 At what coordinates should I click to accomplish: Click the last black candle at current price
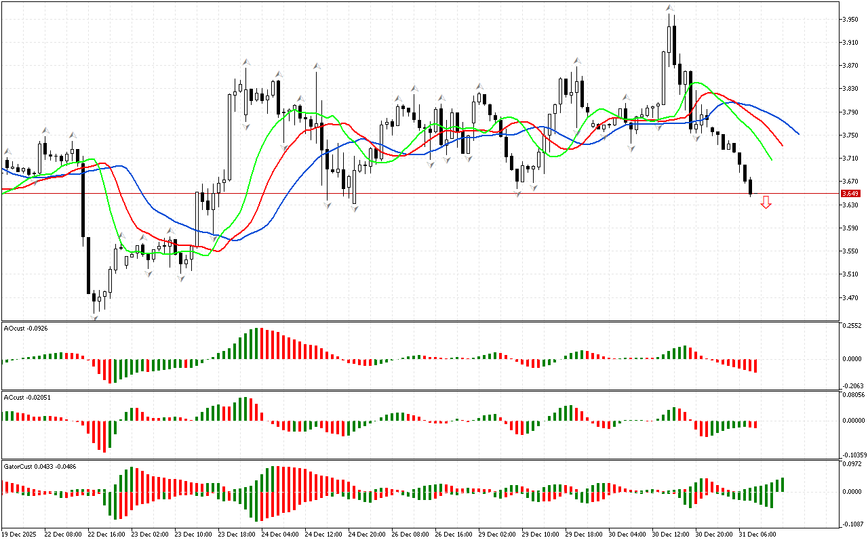pos(751,187)
